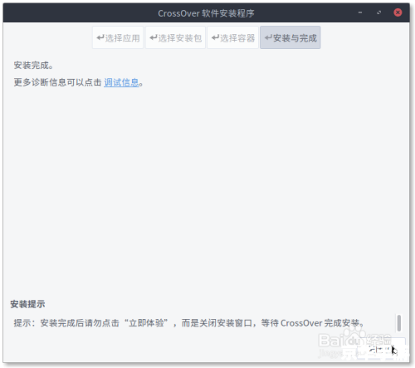Screen dimensions: 415x368
Task: Minimize the CrossOver installer window
Action: 360,12
